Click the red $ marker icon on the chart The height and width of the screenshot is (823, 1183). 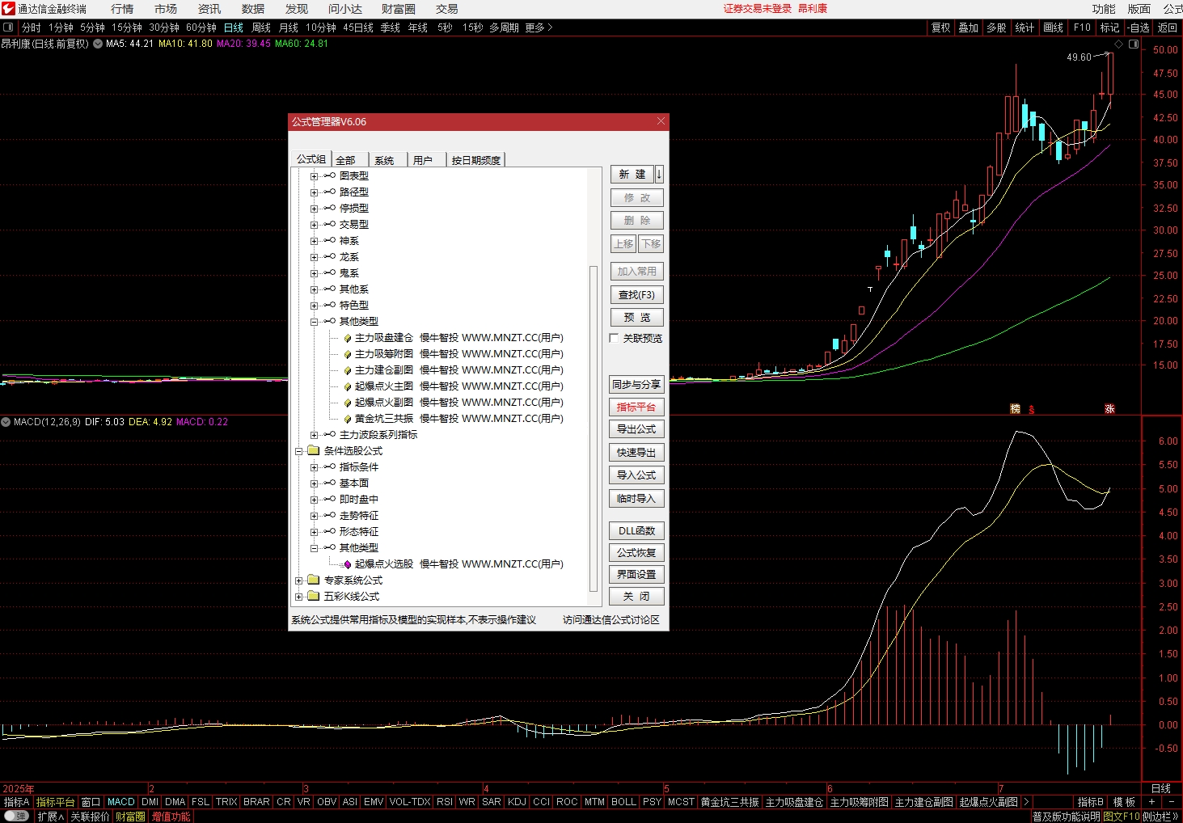(x=1032, y=409)
